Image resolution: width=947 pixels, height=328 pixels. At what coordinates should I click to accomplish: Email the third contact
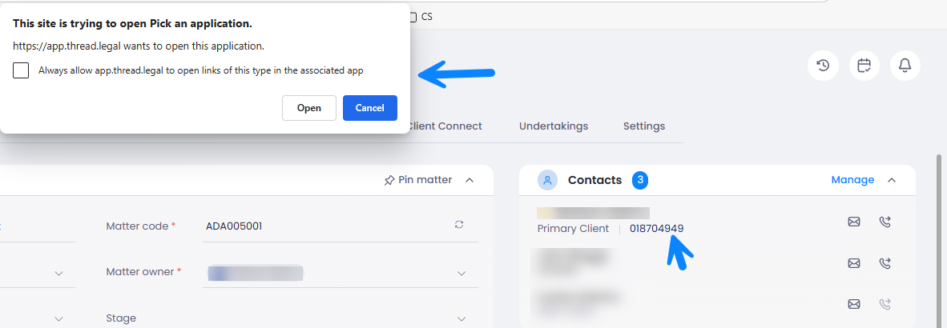coord(854,303)
